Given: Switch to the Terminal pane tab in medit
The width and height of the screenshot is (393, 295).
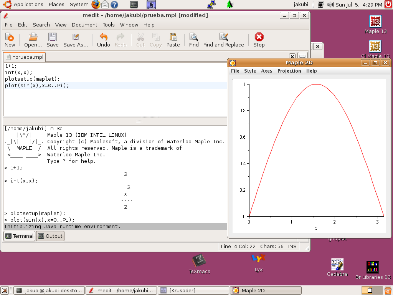Looking at the screenshot, I should 19,236.
